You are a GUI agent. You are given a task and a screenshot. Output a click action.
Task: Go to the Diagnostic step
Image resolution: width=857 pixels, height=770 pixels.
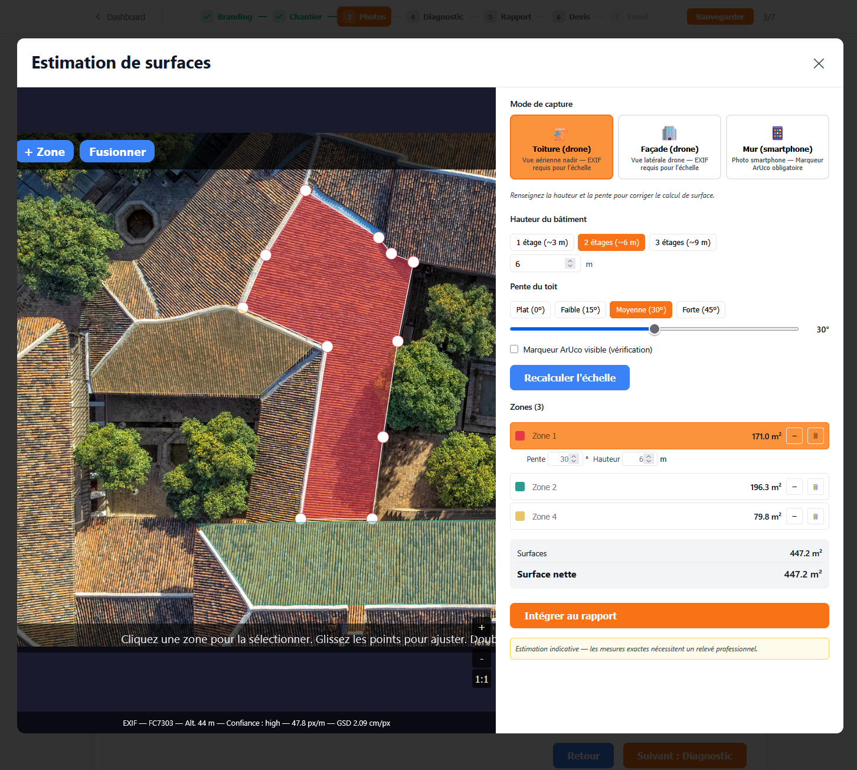tap(437, 17)
